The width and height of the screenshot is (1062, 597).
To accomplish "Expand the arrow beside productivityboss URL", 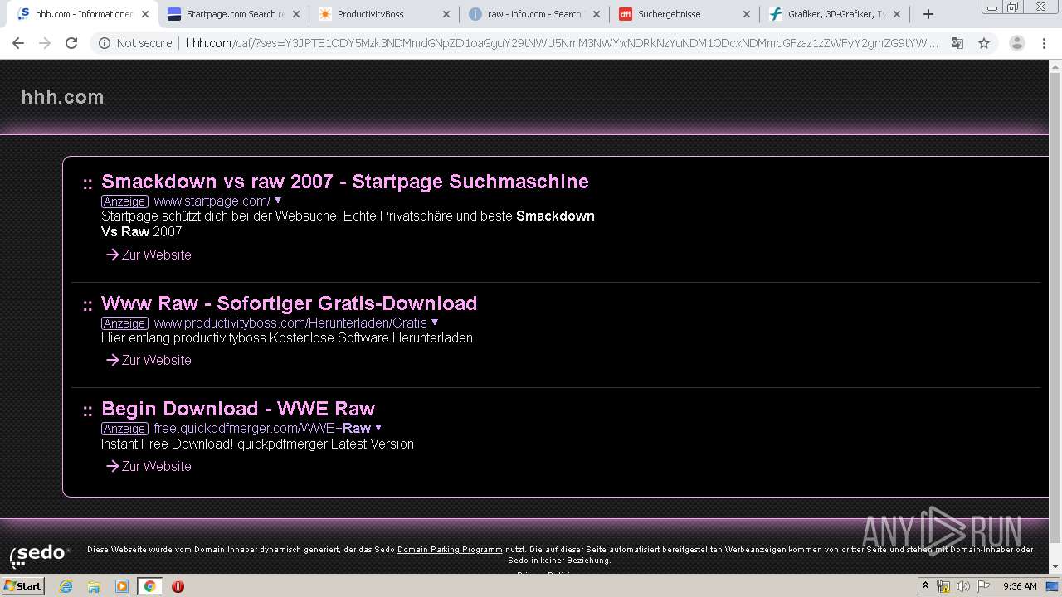I will (x=435, y=323).
